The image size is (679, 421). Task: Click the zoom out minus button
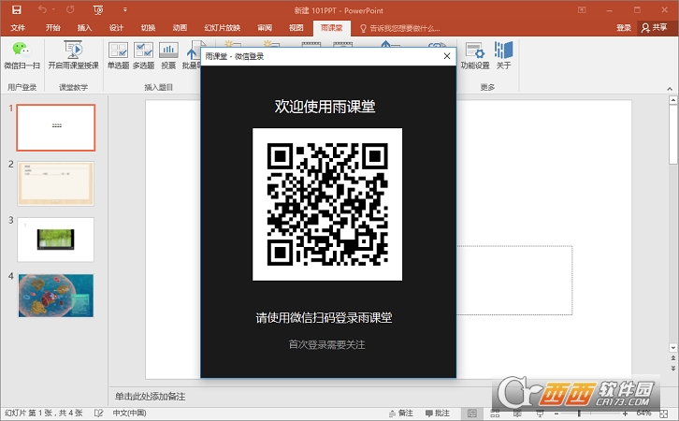(556, 414)
